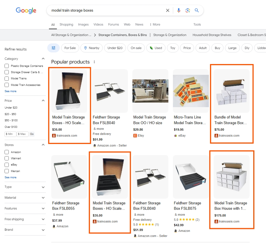Click the Amazon icon under $37.99 listing
Viewport: 266px width, 248px height.
click(54, 226)
